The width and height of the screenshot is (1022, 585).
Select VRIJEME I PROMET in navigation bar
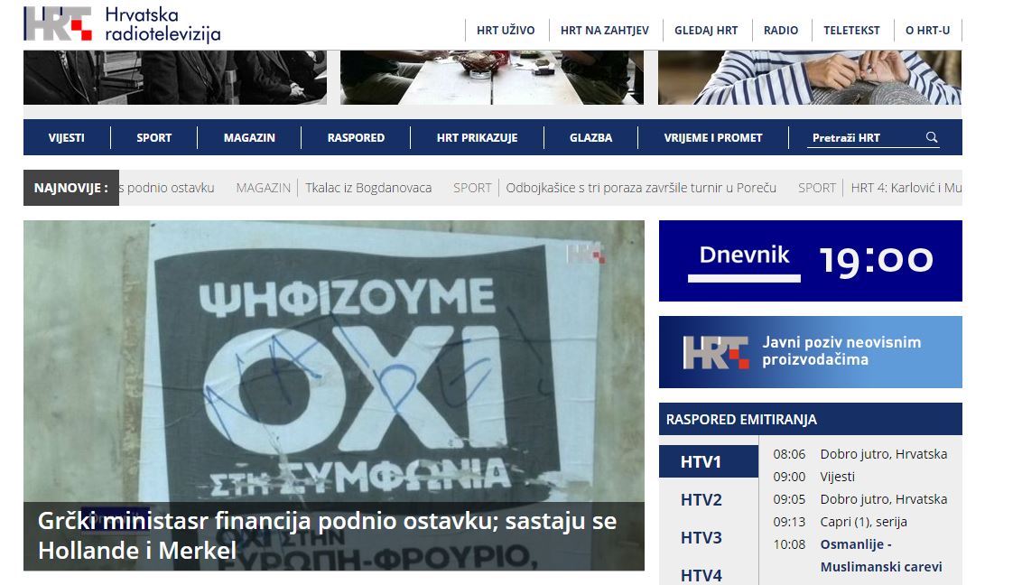pos(712,138)
